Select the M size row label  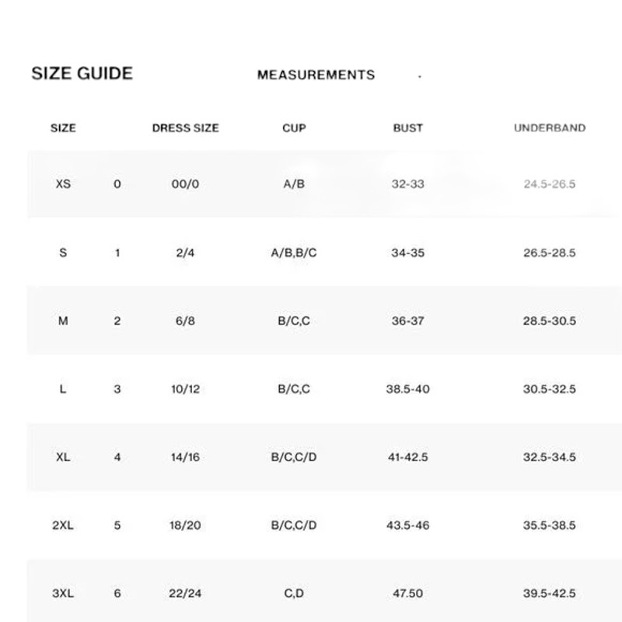63,321
